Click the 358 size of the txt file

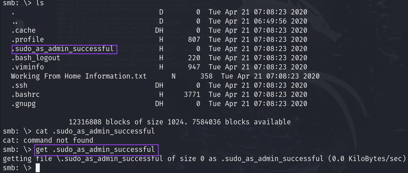pos(206,76)
